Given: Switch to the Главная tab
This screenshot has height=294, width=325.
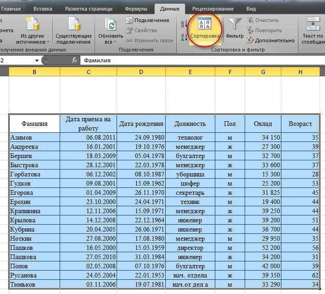Looking at the screenshot, I should (11, 9).
